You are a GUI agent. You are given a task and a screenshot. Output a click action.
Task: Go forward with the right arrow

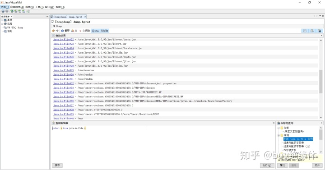tap(57, 31)
